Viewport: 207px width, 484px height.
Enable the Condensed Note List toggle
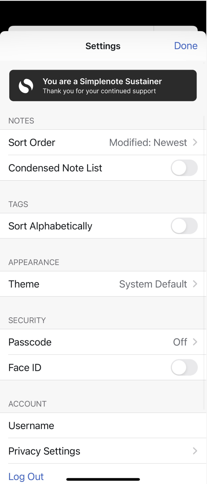[x=184, y=168]
